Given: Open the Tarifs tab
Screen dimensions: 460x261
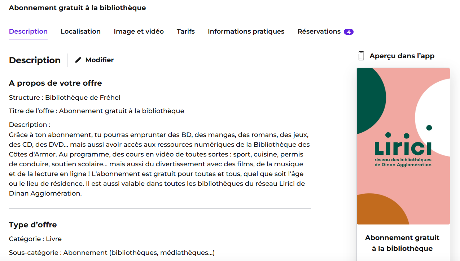Looking at the screenshot, I should click(186, 31).
